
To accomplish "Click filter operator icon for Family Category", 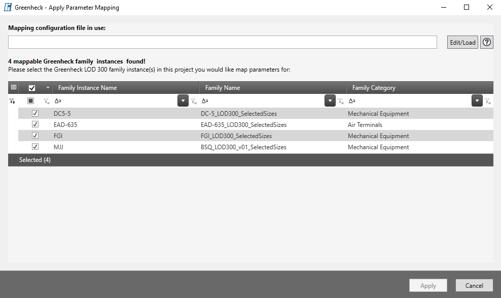I will point(352,101).
